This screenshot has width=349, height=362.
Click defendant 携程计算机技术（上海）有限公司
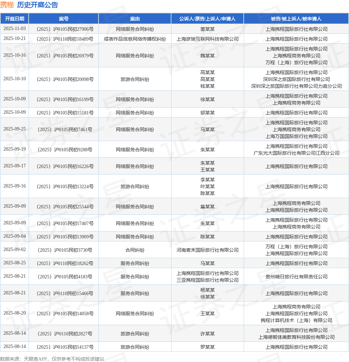click(296, 320)
